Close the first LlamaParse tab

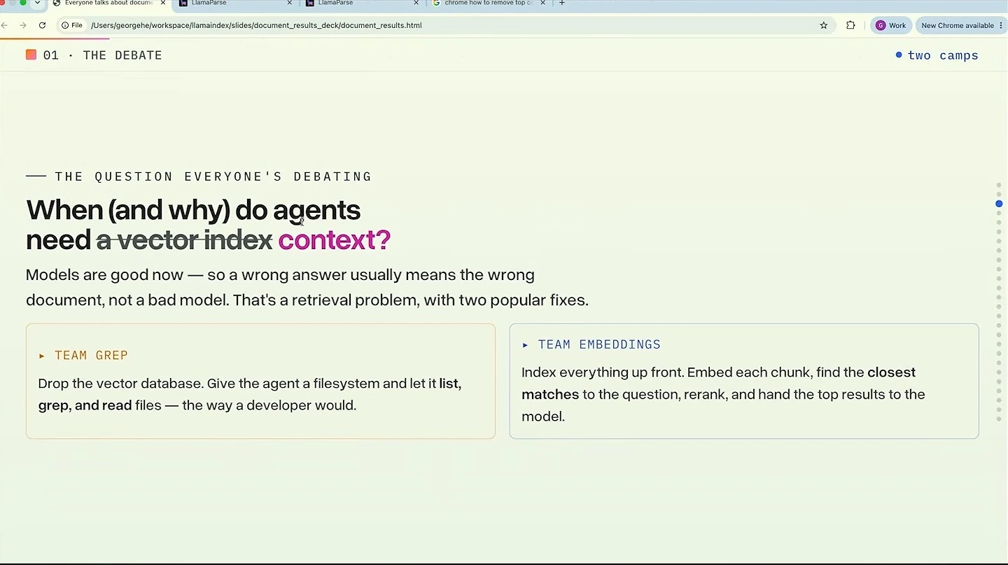tap(290, 4)
